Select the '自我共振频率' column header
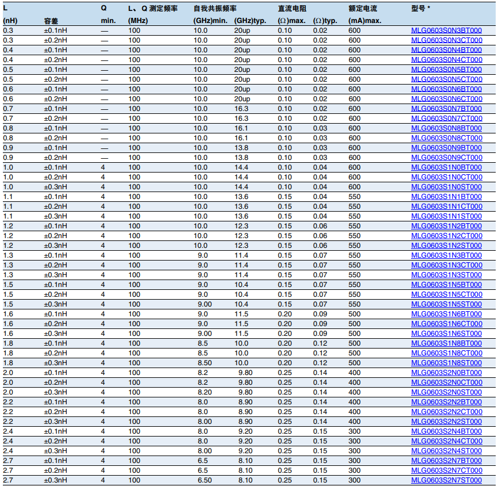This screenshot has width=498, height=486. pos(215,9)
